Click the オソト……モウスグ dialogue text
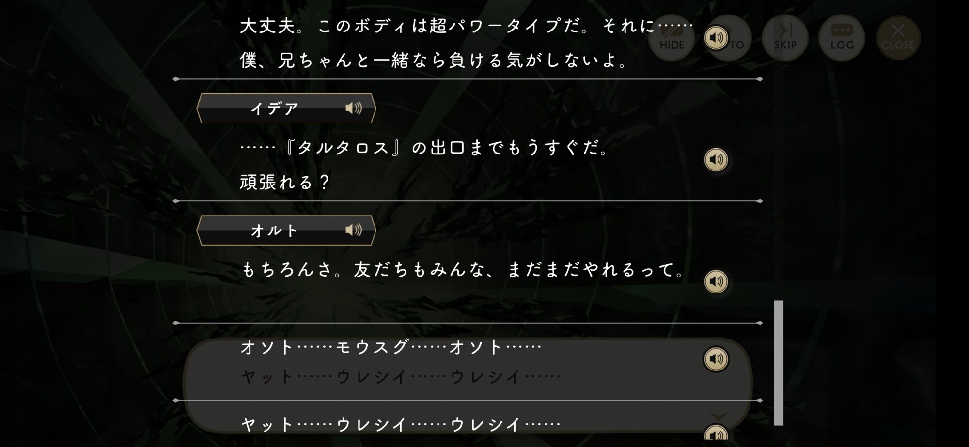The image size is (969, 447). tap(391, 347)
